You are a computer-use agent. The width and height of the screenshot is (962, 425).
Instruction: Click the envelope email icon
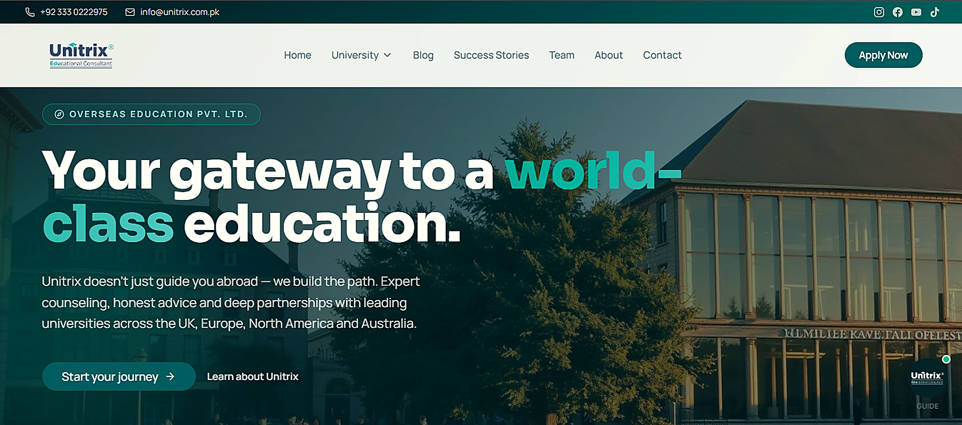click(130, 12)
